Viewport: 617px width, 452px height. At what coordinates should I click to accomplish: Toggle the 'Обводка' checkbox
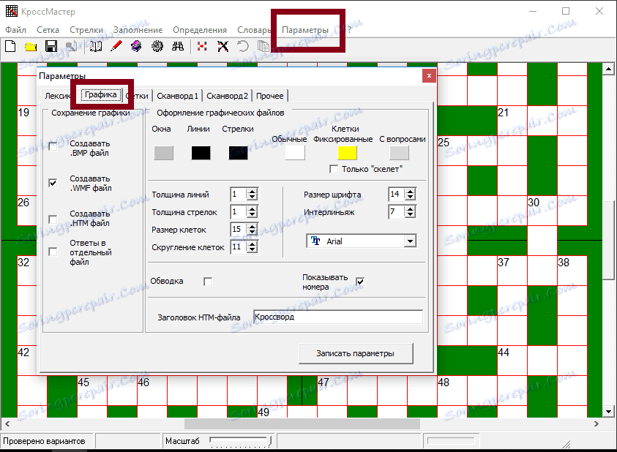[x=208, y=282]
